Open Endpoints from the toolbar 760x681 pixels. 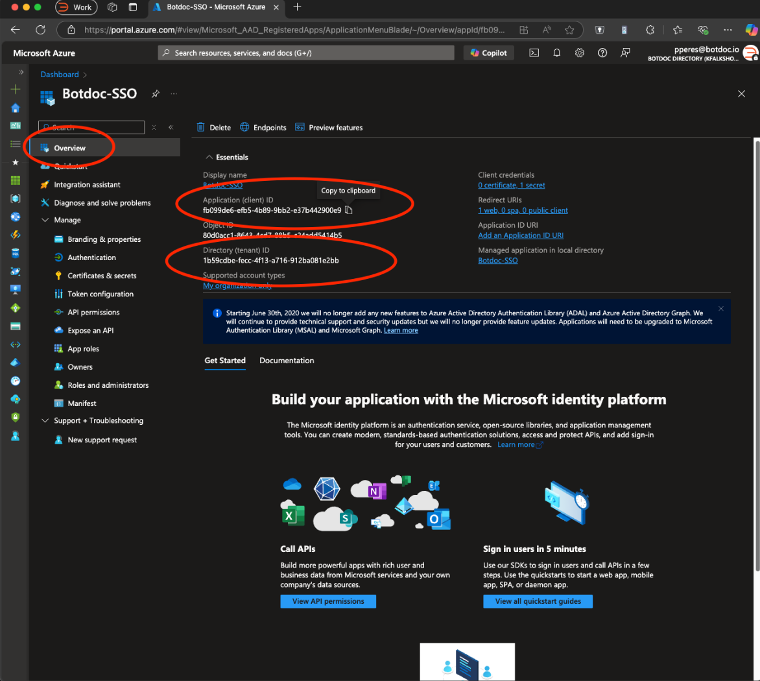pyautogui.click(x=263, y=128)
